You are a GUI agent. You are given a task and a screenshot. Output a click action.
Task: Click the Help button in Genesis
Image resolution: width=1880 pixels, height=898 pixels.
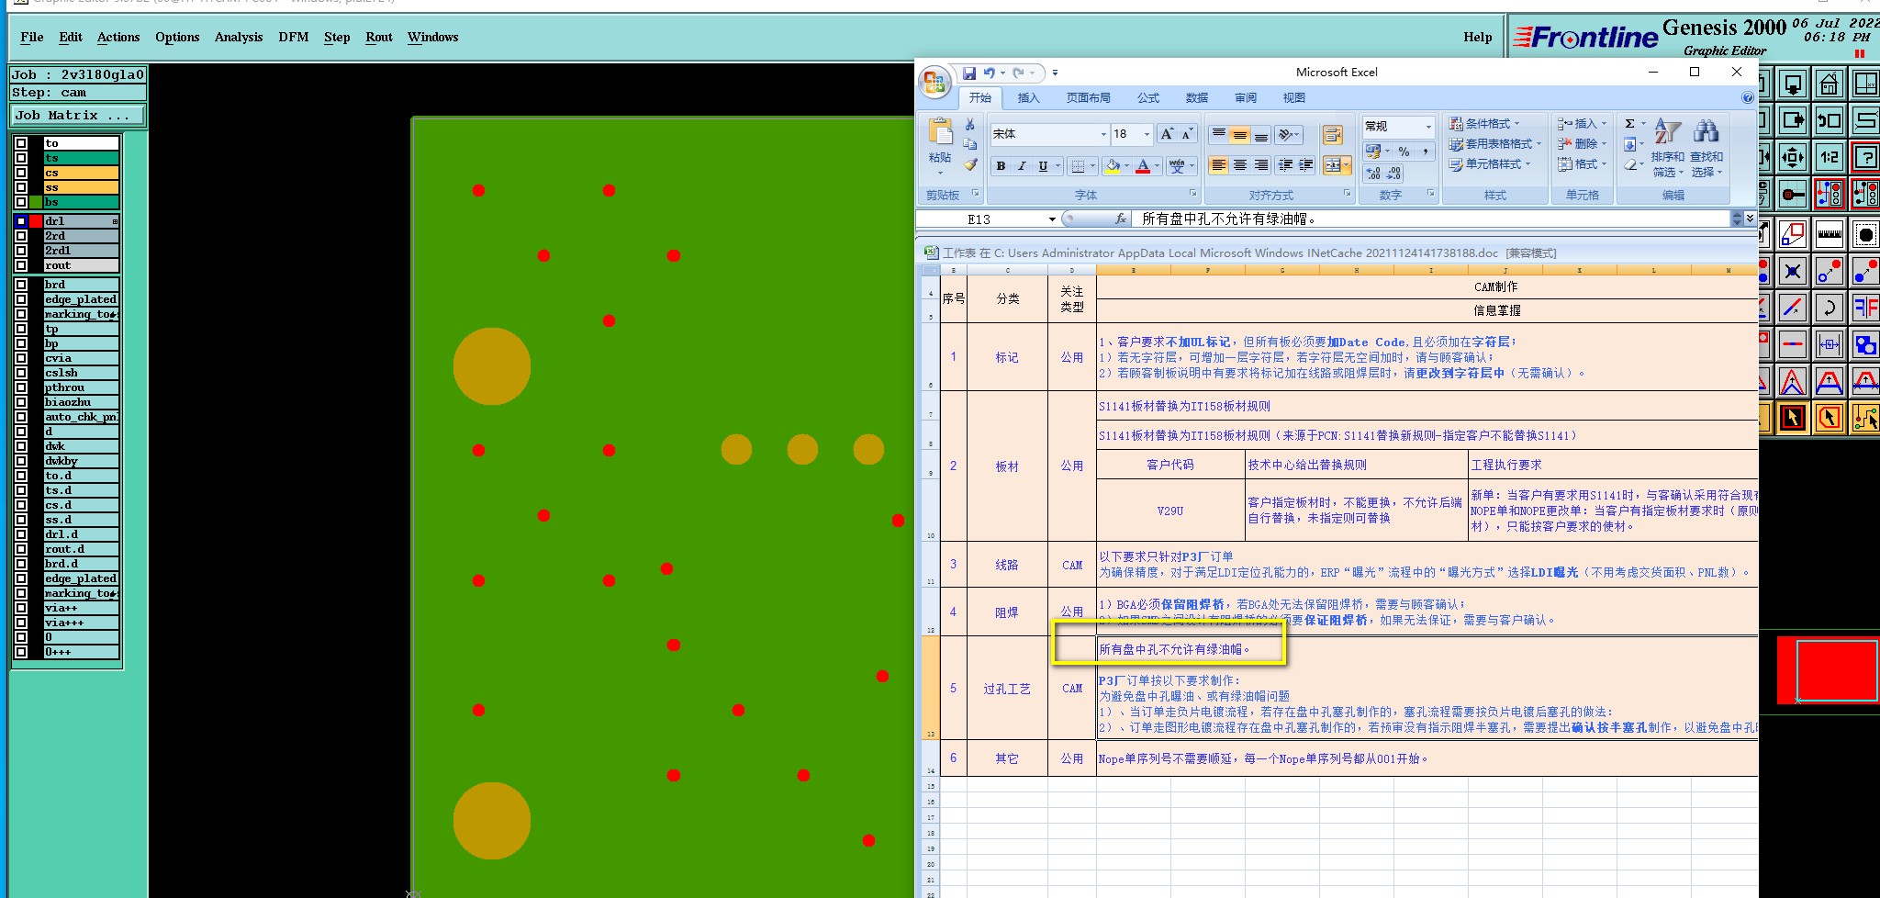(1477, 38)
